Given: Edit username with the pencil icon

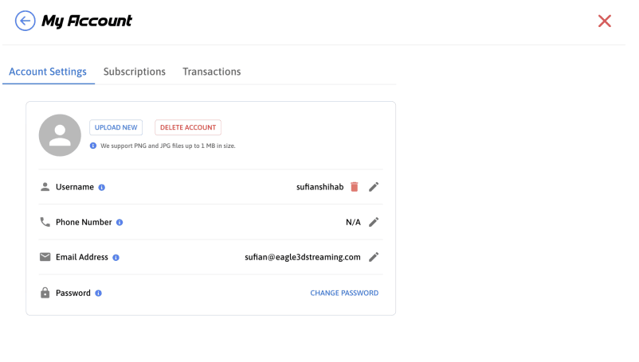Looking at the screenshot, I should (x=374, y=187).
